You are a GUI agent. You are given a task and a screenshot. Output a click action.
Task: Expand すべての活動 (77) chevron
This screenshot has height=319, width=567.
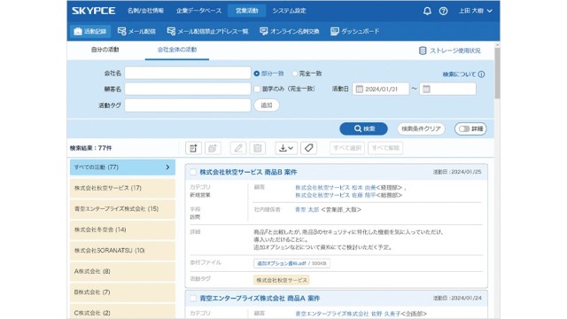pos(167,167)
